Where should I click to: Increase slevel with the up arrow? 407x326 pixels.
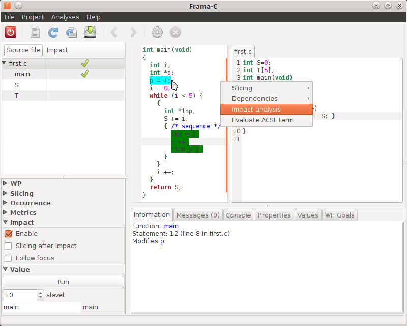(40, 293)
